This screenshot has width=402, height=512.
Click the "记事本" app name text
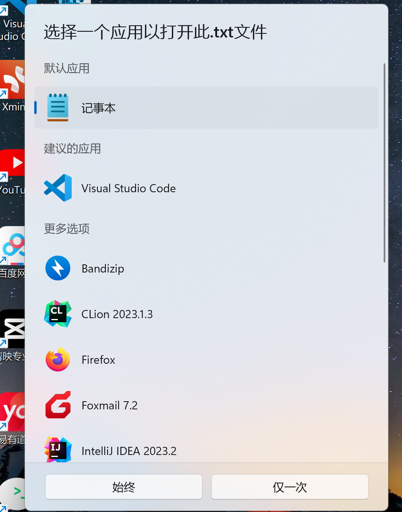(99, 108)
